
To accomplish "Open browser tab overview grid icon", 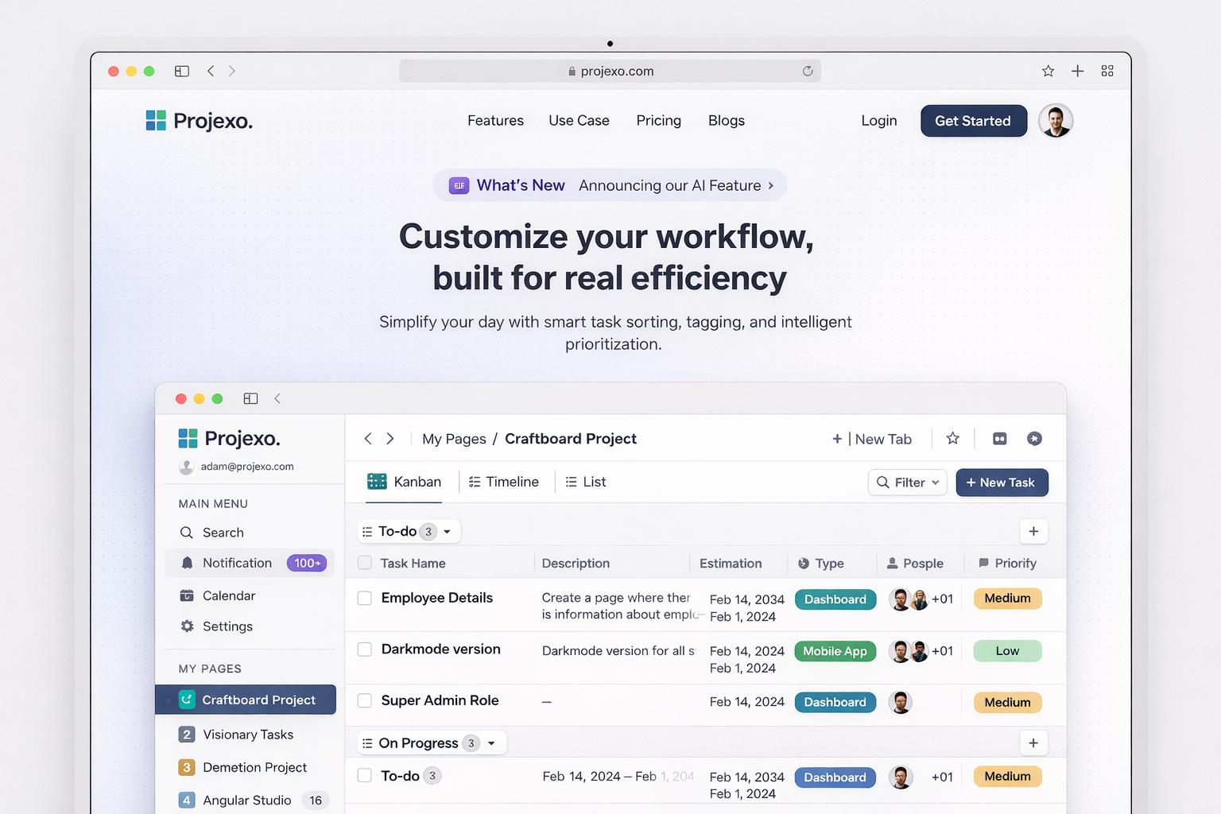I will point(1107,72).
